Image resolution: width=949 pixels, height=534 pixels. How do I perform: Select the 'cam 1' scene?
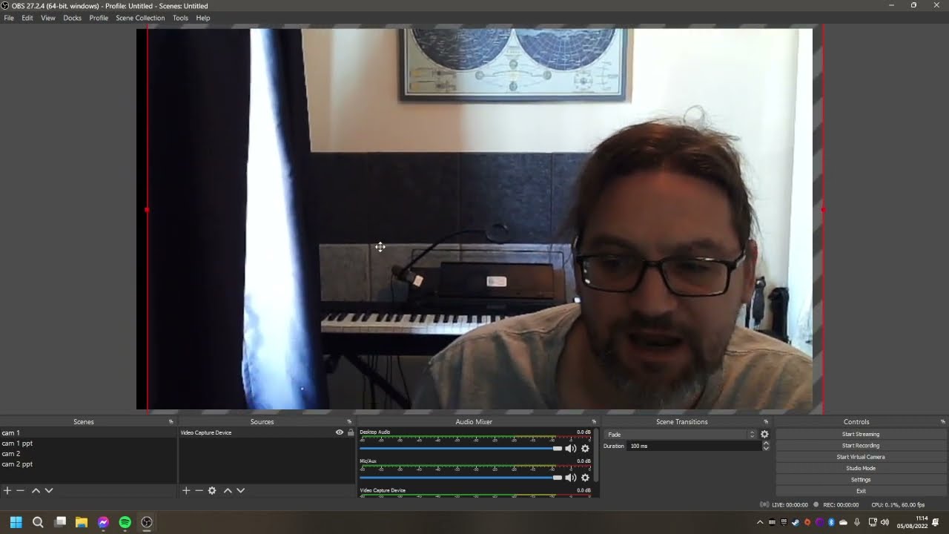(x=88, y=432)
